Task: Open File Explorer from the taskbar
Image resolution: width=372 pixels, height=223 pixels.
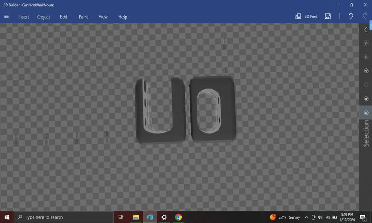Action: pyautogui.click(x=135, y=217)
